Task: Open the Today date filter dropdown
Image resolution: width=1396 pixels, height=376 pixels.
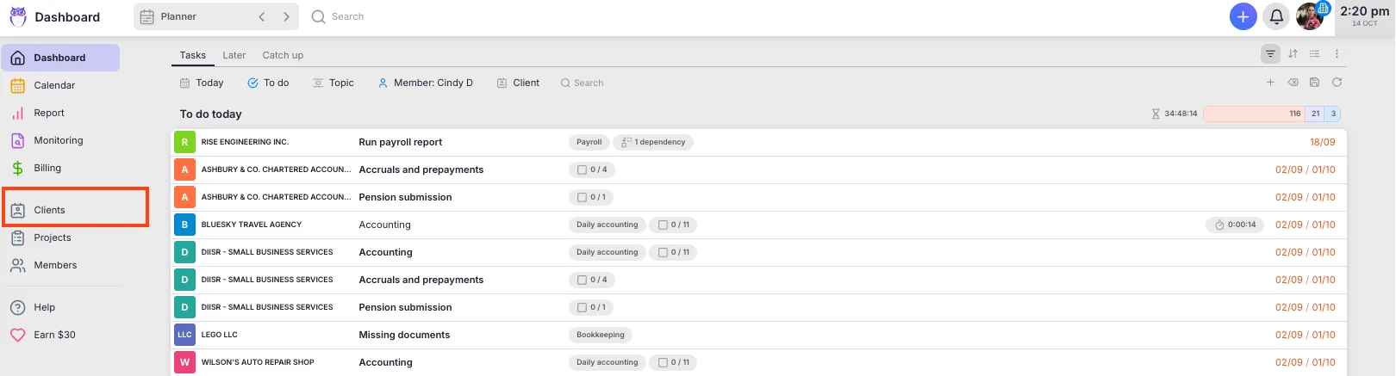Action: [202, 83]
